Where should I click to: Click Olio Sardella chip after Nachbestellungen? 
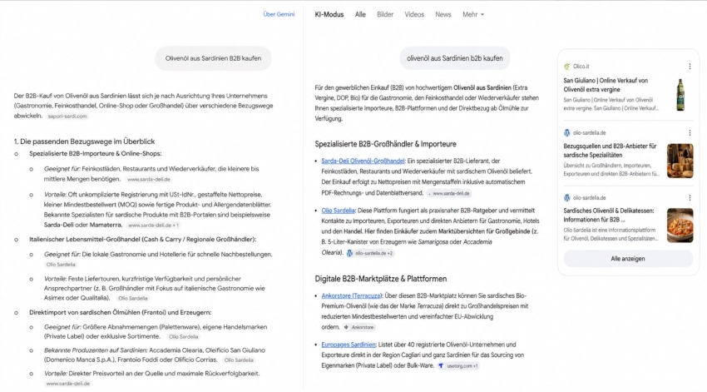click(61, 265)
